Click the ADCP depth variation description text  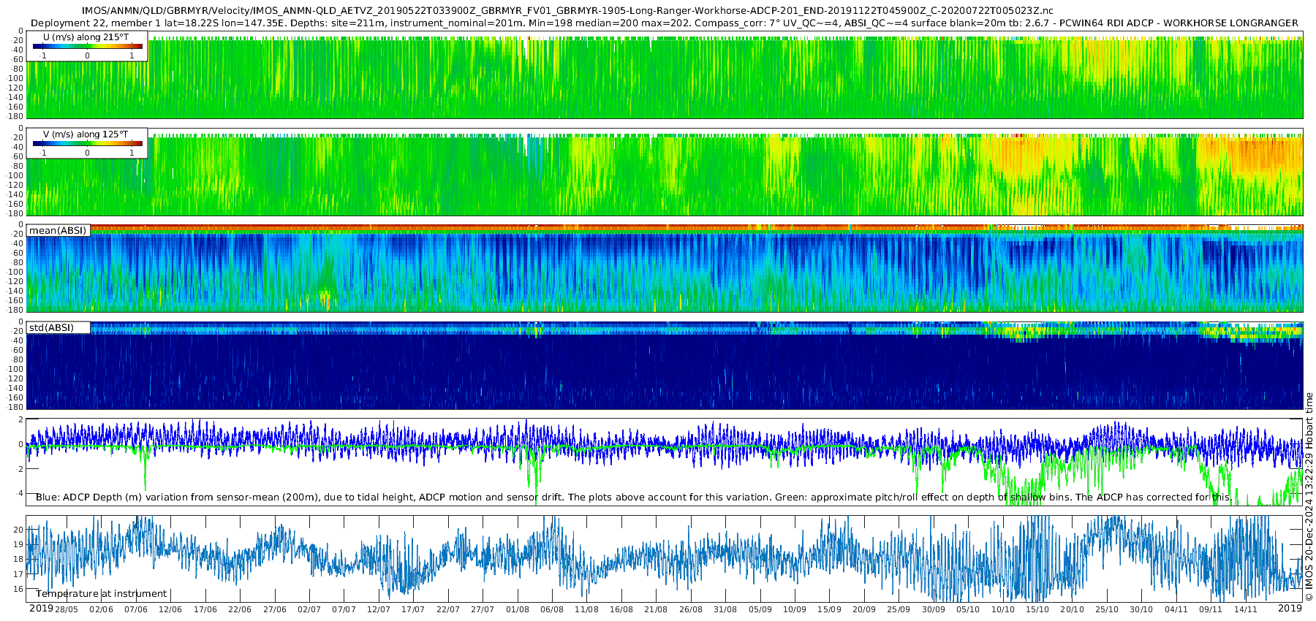coord(633,498)
